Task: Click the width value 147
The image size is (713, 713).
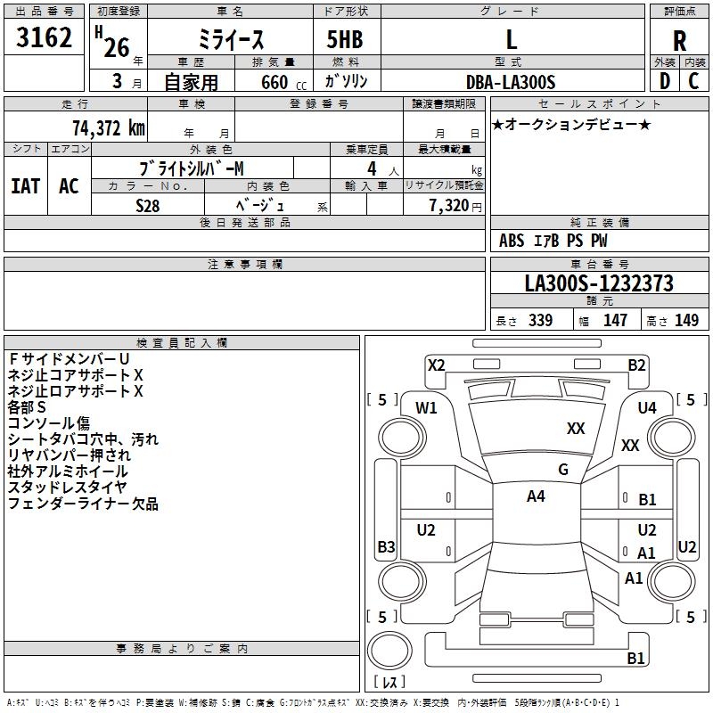Action: pos(615,320)
